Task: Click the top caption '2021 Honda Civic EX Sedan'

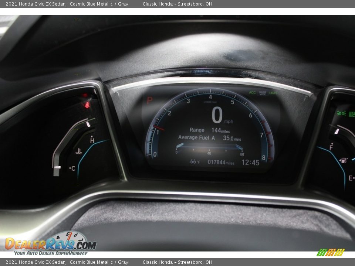Action: coord(36,4)
